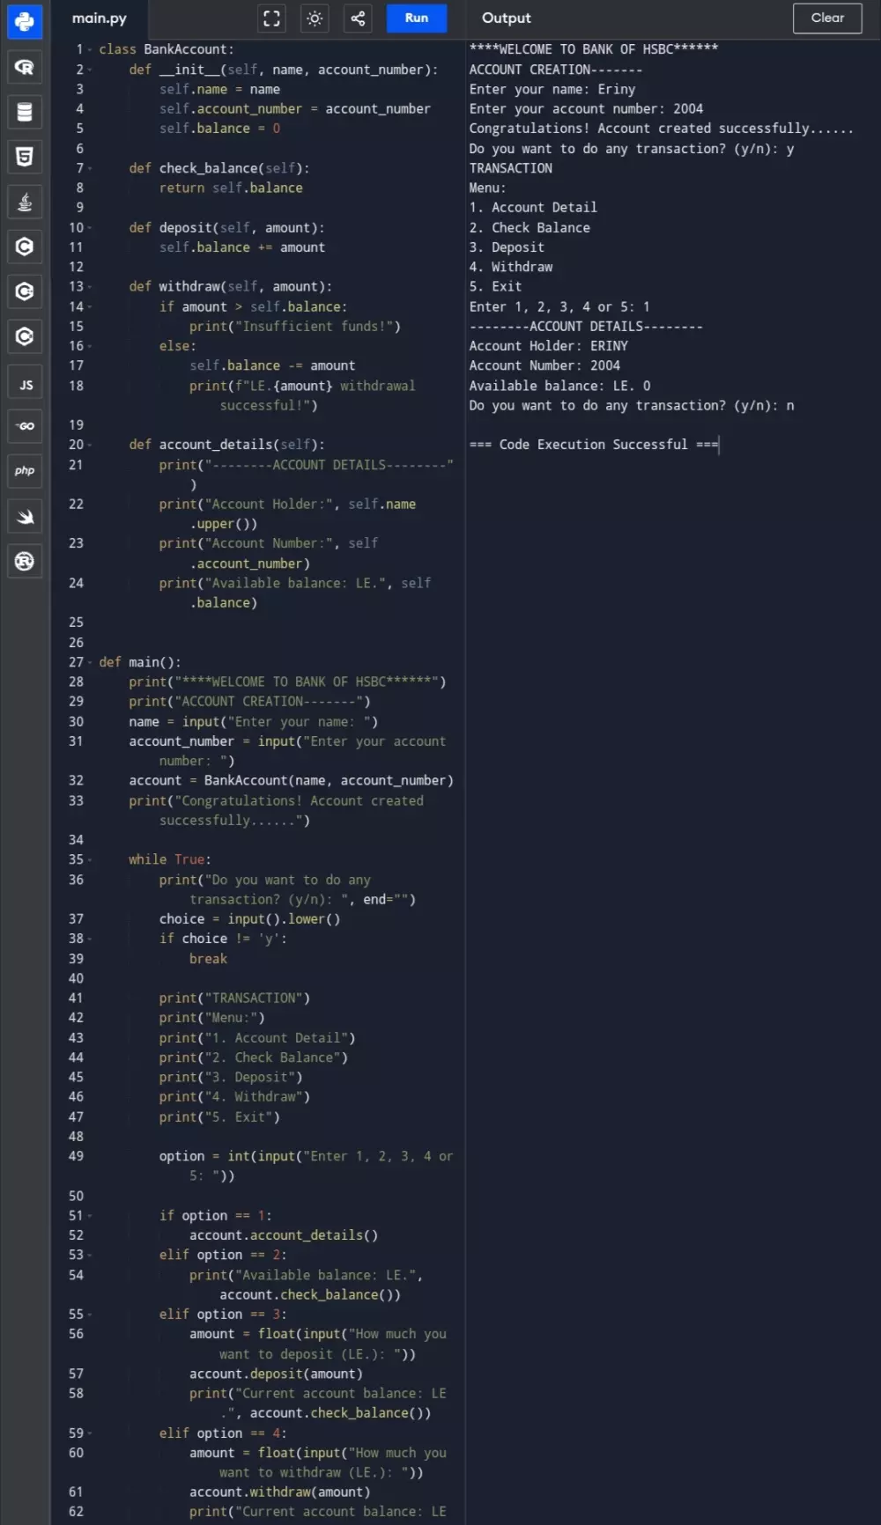
Task: Fold check_balance method at line 7
Action: 90,168
